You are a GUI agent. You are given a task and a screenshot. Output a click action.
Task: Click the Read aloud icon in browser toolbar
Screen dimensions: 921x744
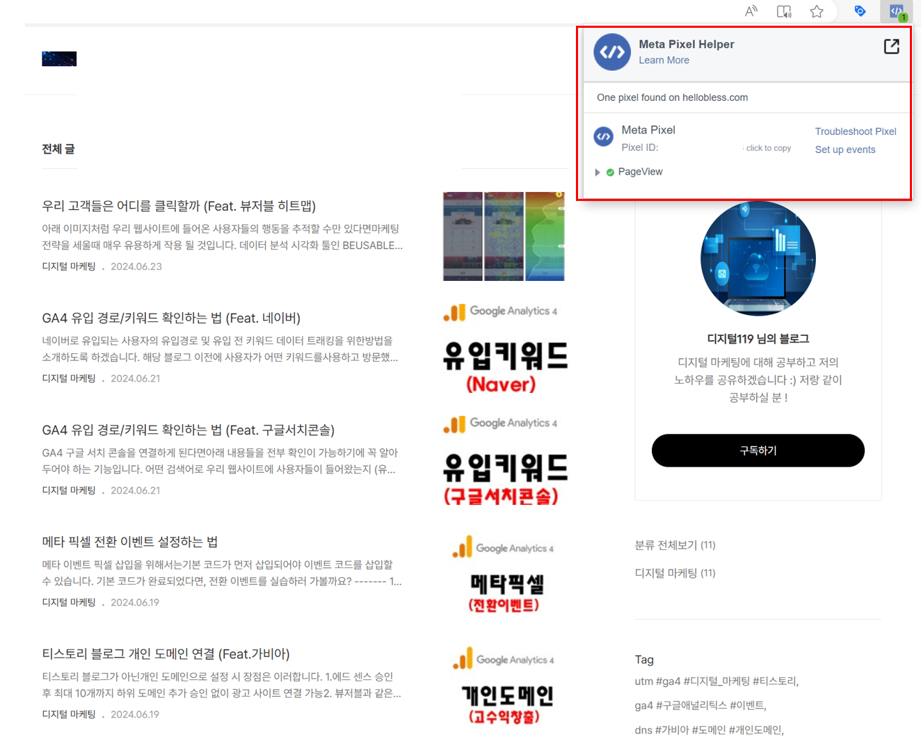point(751,11)
